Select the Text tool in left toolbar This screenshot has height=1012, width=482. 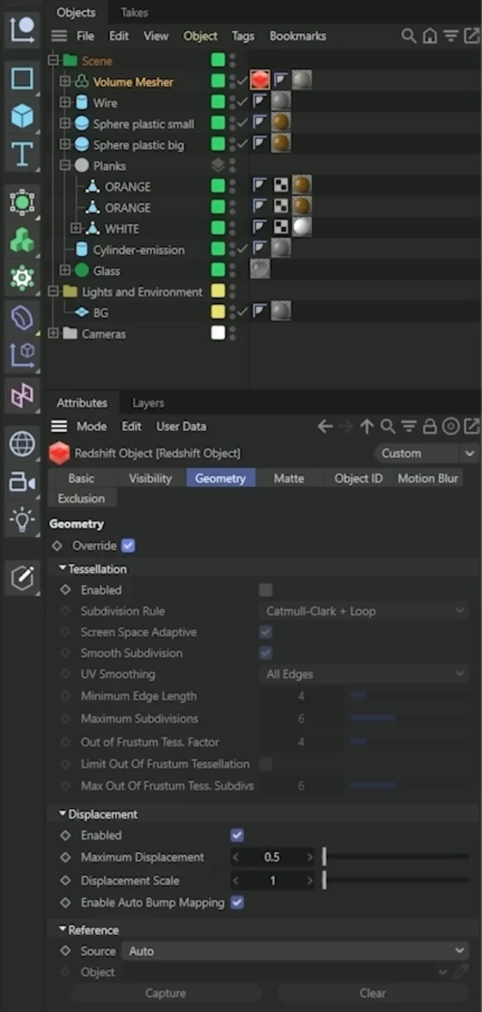click(x=22, y=154)
